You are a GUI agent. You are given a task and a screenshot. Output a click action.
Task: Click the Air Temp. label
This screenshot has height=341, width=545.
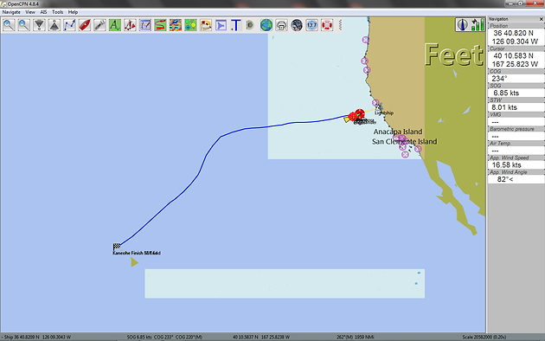tap(500, 143)
